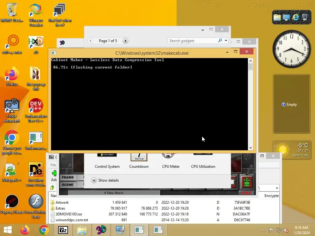
Task: Click the 3D Movie Maker title bar icon
Action: [x=62, y=42]
